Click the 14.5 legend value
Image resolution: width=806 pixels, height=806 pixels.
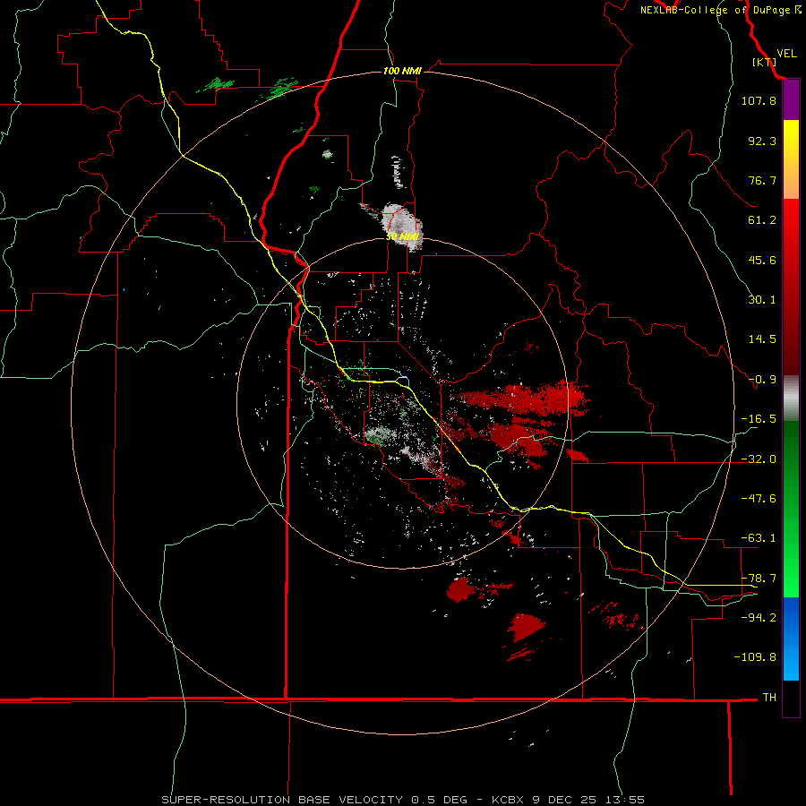coord(762,339)
